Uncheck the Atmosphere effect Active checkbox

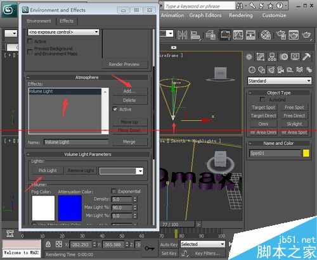(115, 109)
